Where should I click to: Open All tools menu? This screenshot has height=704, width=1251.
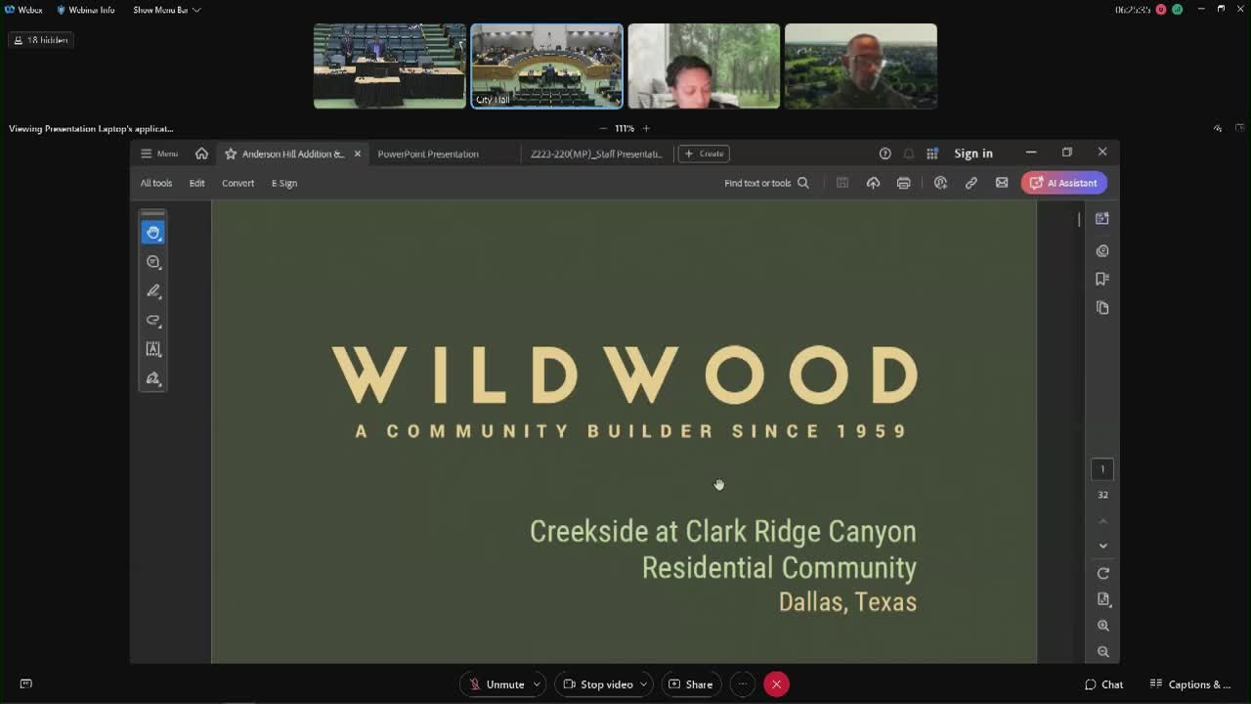click(155, 183)
